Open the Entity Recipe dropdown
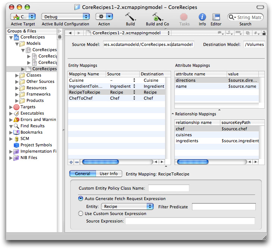This screenshot has width=273, height=249. pos(127,206)
